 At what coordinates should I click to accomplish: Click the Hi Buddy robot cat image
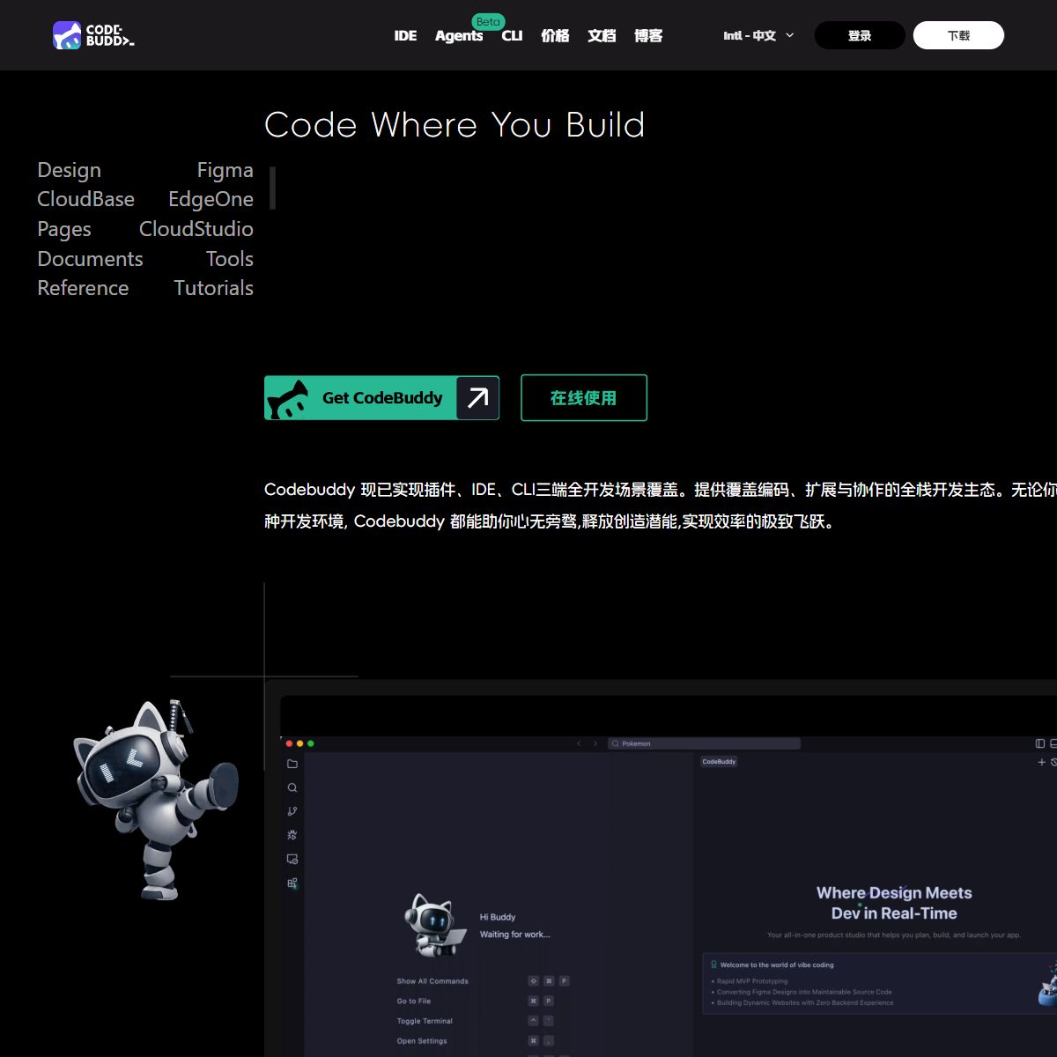pyautogui.click(x=435, y=925)
